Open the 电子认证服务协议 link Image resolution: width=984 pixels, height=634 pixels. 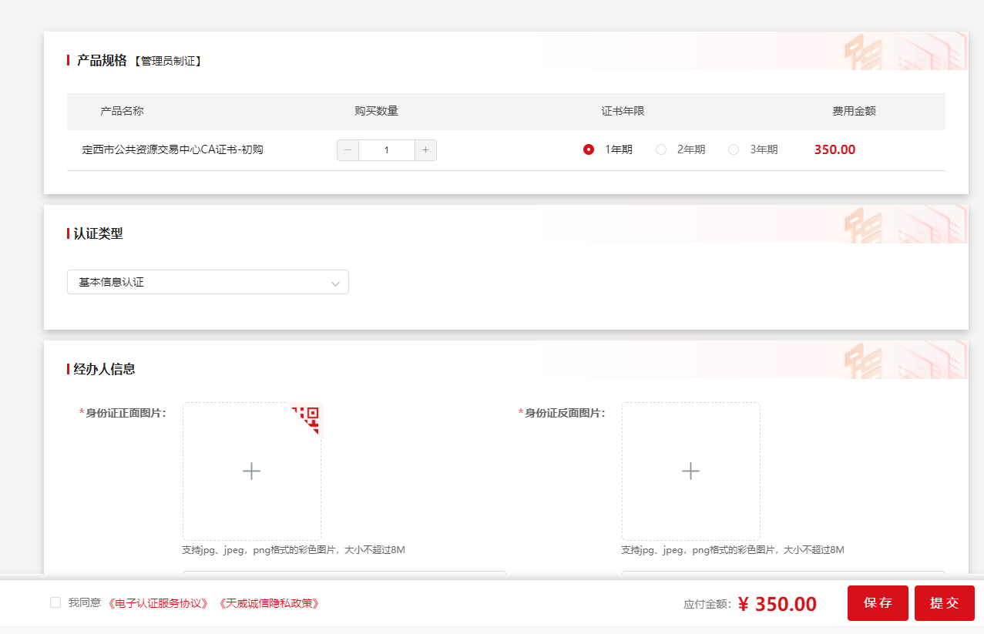pyautogui.click(x=159, y=603)
